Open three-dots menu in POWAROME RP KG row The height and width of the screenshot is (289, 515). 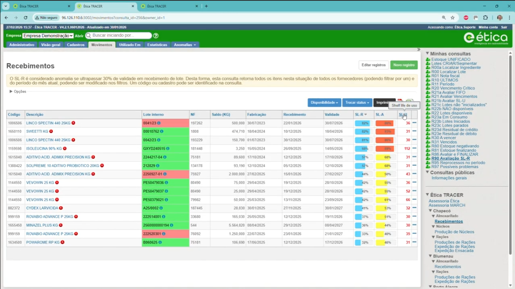(414, 242)
